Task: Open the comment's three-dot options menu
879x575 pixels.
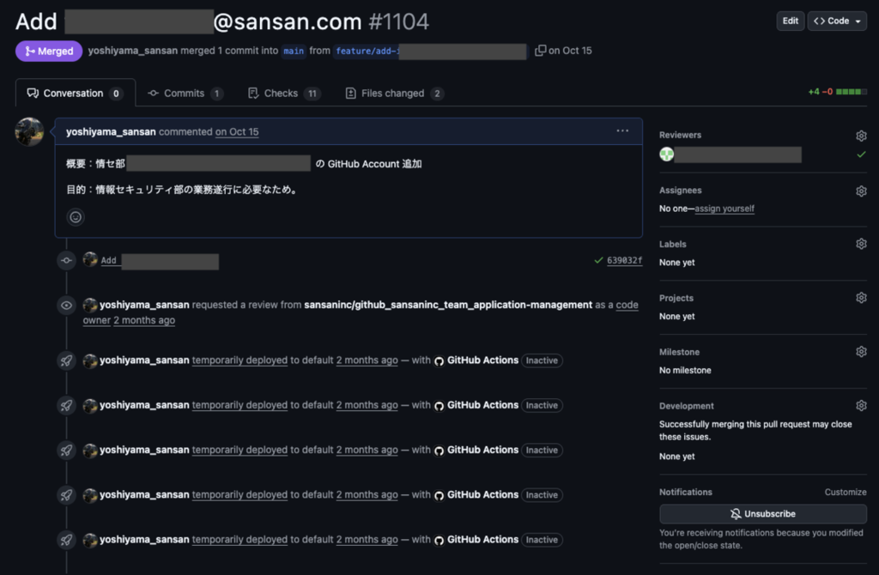Action: 622,130
